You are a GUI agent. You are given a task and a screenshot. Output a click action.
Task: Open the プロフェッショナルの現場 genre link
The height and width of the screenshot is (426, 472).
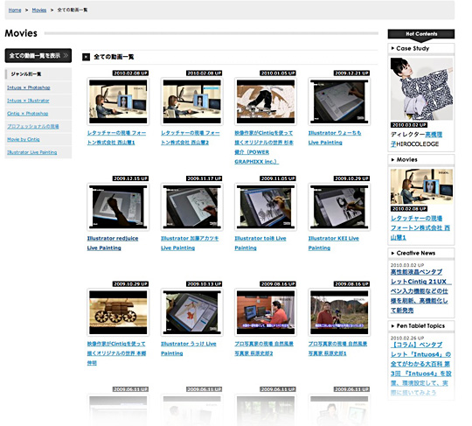click(x=33, y=126)
